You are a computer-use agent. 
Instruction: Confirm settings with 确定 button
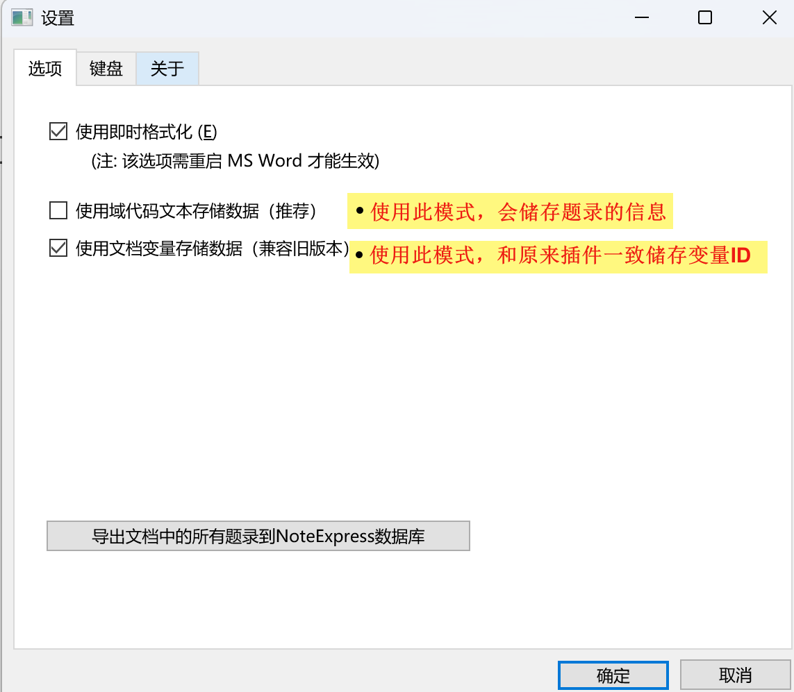[x=613, y=675]
